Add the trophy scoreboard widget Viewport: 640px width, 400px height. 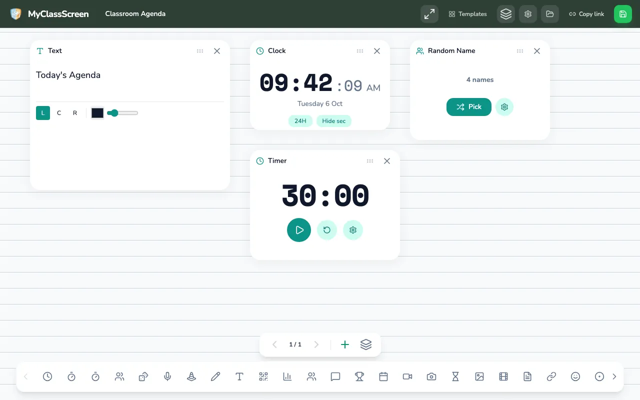[359, 376]
